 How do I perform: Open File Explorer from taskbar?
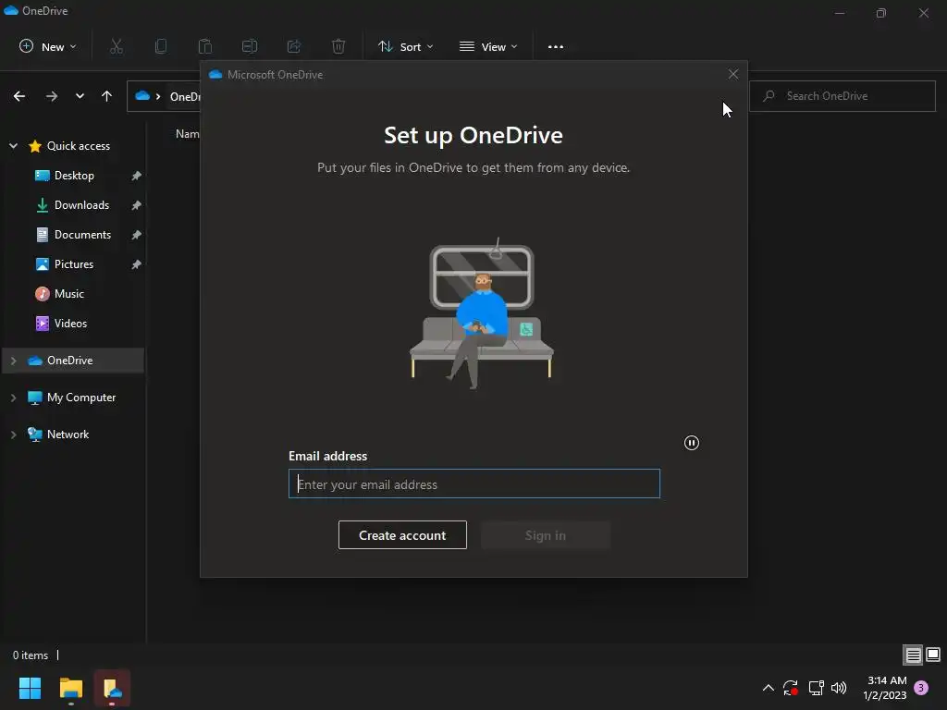coord(71,688)
